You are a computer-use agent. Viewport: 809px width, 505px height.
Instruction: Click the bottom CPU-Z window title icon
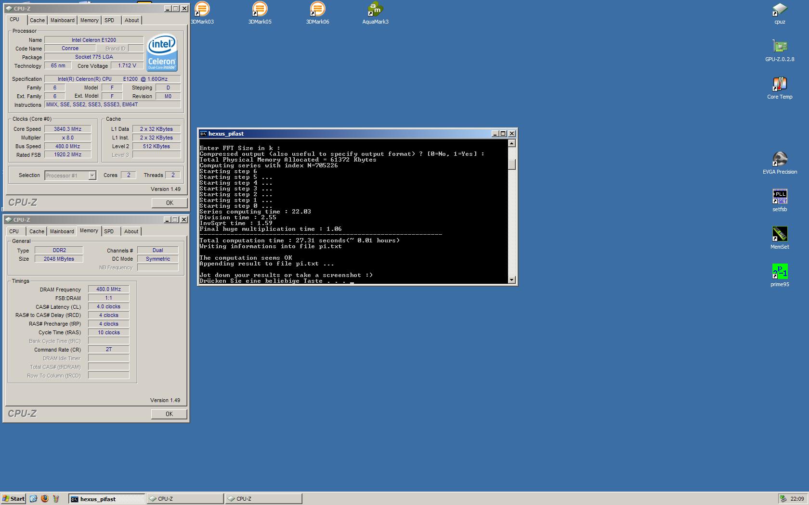click(x=9, y=220)
